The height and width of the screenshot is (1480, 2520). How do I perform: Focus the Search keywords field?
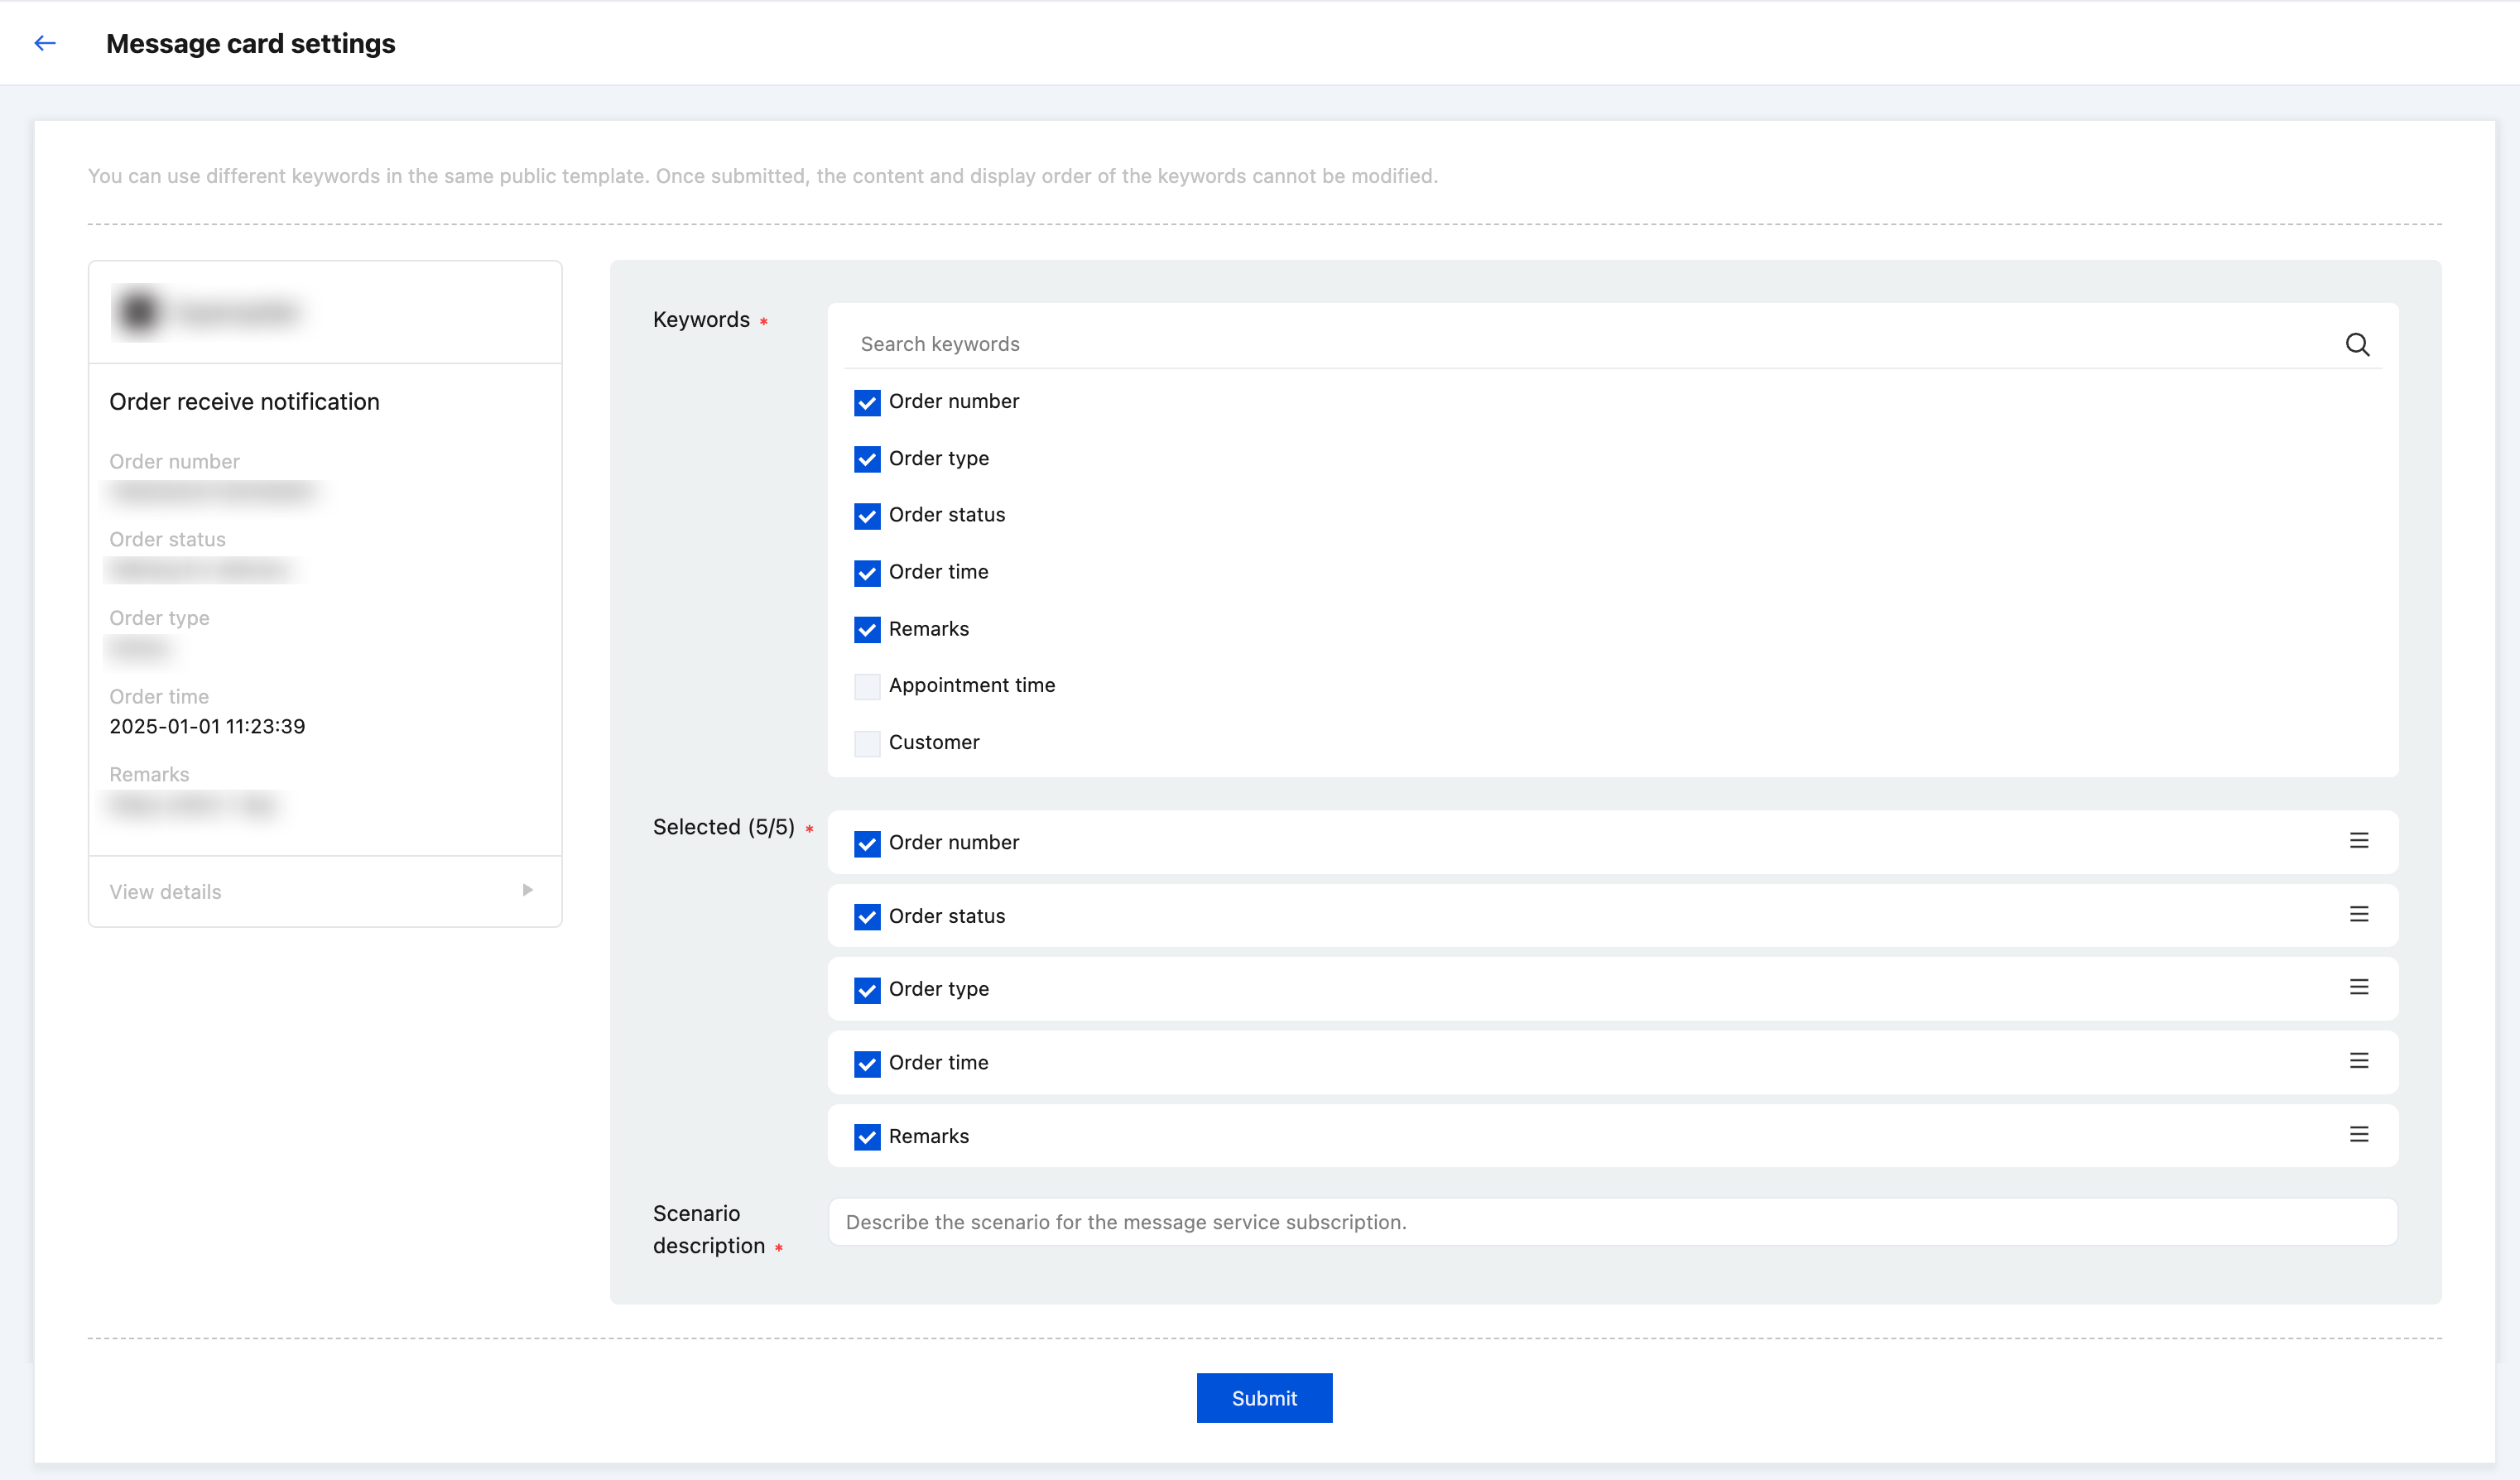click(1590, 344)
